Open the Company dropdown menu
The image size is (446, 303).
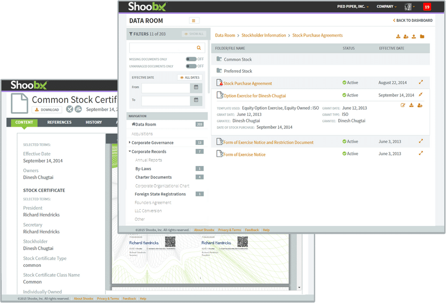(386, 6)
